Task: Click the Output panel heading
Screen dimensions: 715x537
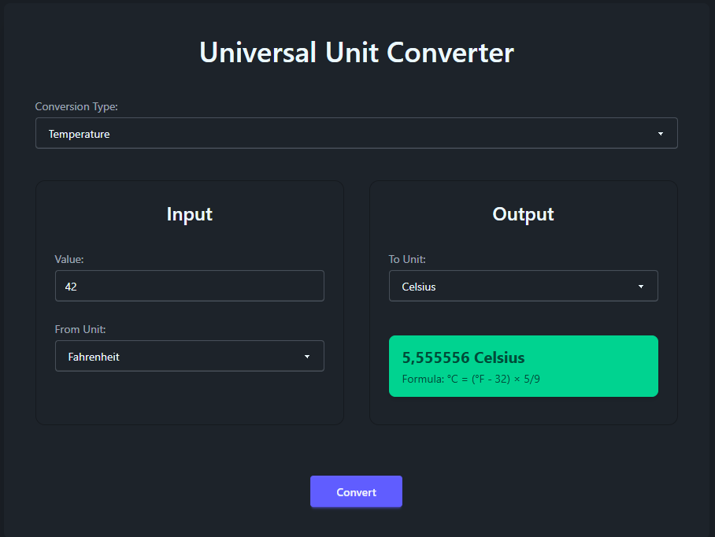Action: [523, 213]
